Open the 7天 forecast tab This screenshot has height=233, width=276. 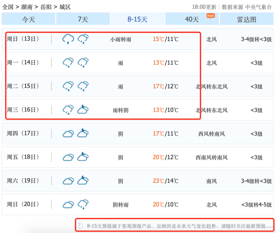(83, 19)
